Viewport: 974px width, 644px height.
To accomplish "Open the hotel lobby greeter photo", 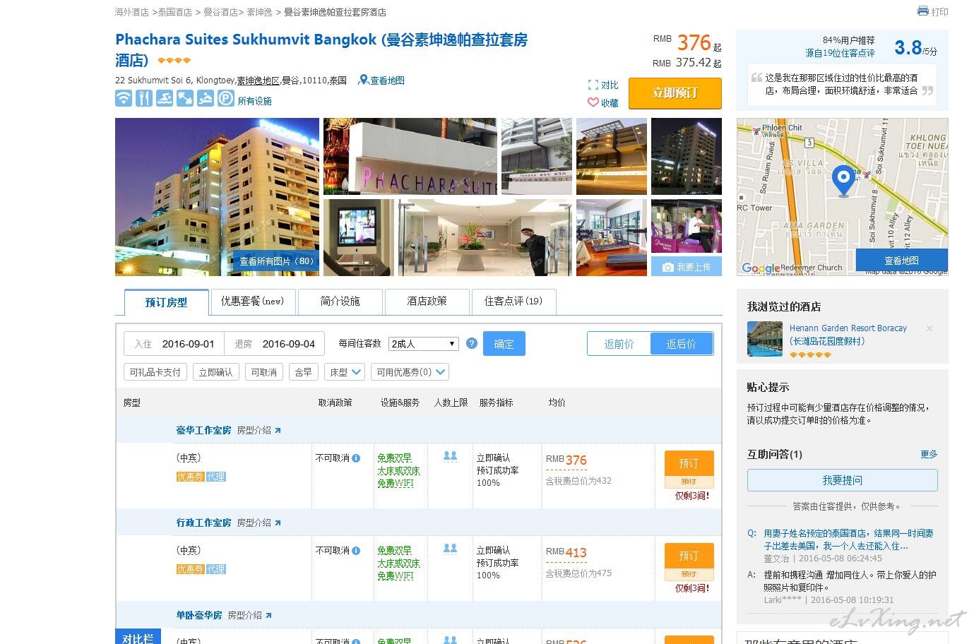I will tap(485, 237).
